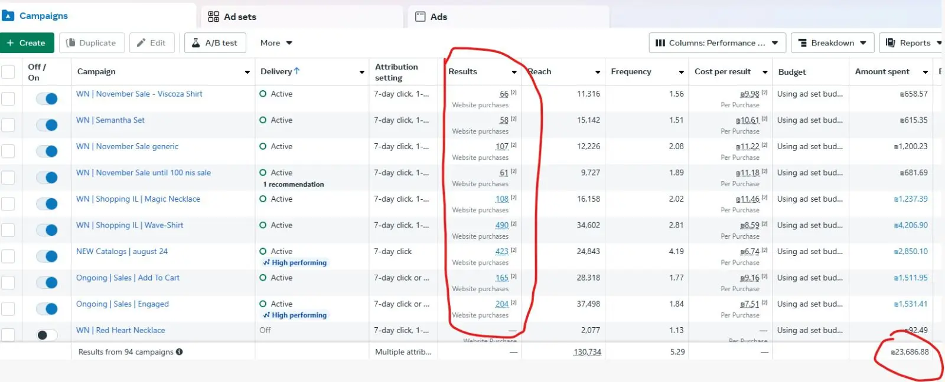Open the More dropdown menu
Viewport: 945px width, 382px height.
pyautogui.click(x=276, y=43)
